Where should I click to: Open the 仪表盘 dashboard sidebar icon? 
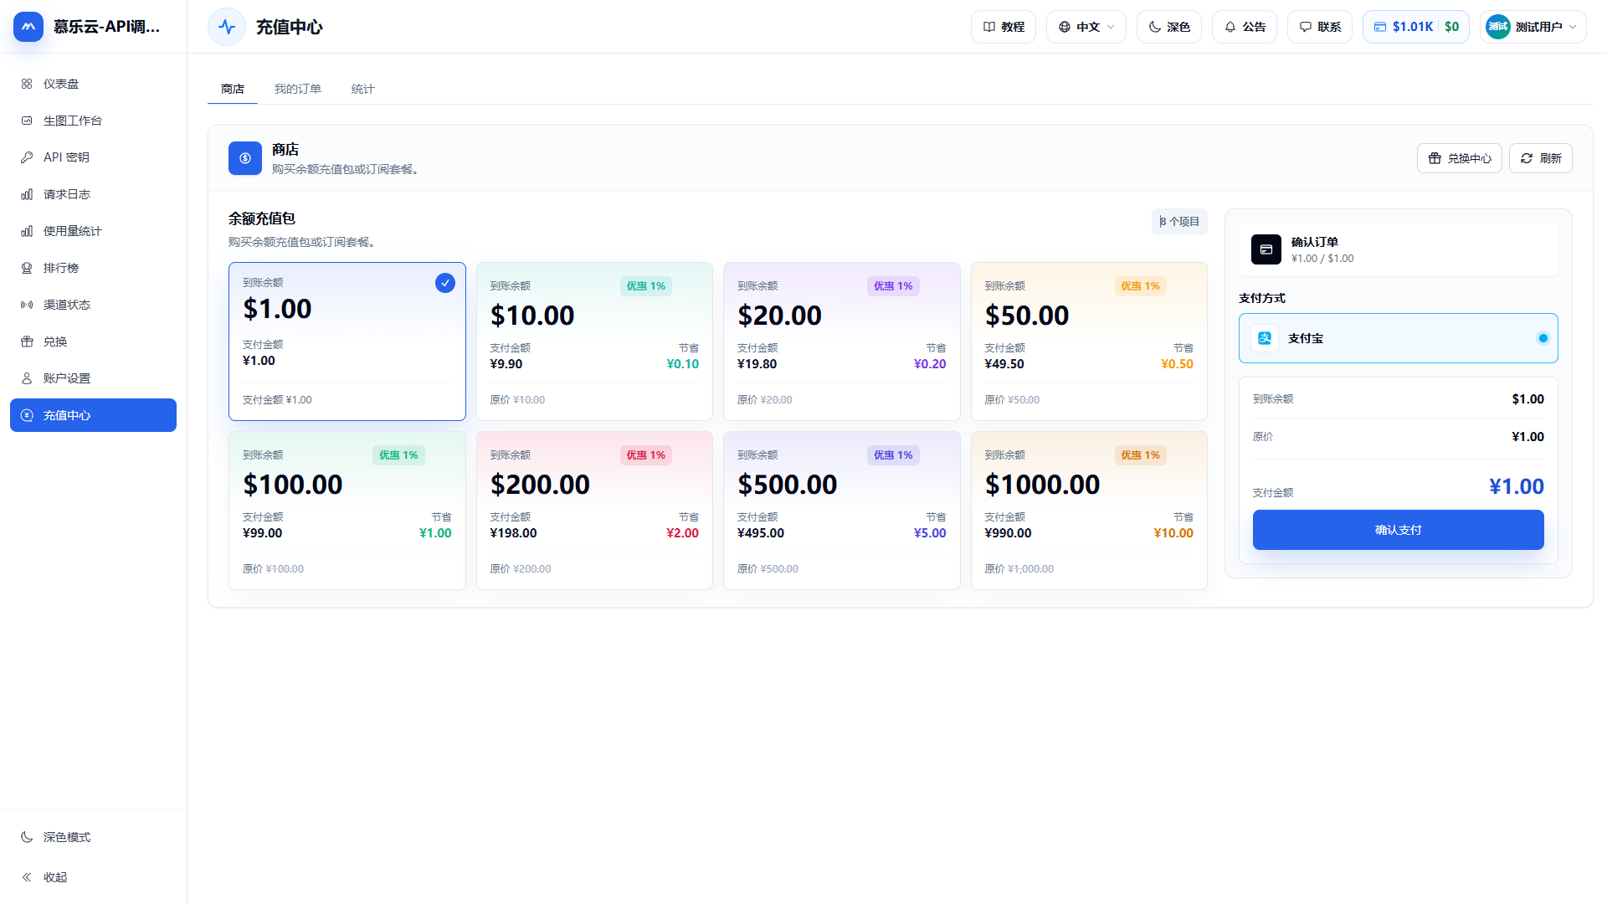[27, 84]
